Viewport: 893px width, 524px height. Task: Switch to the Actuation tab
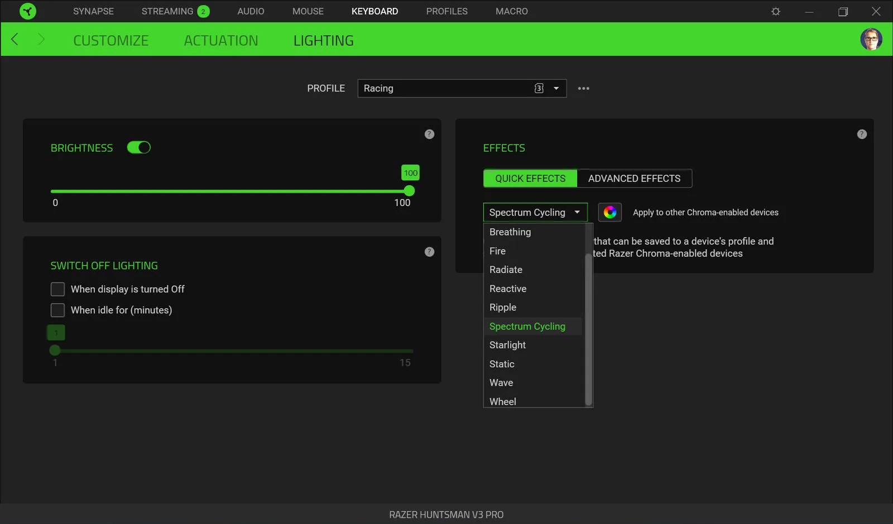[x=221, y=41]
